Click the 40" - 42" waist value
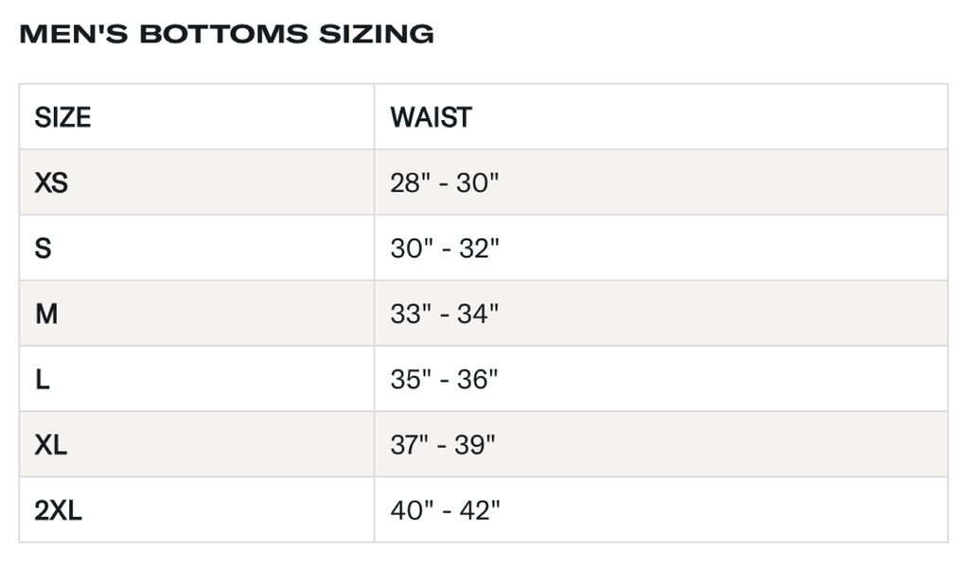 point(445,511)
